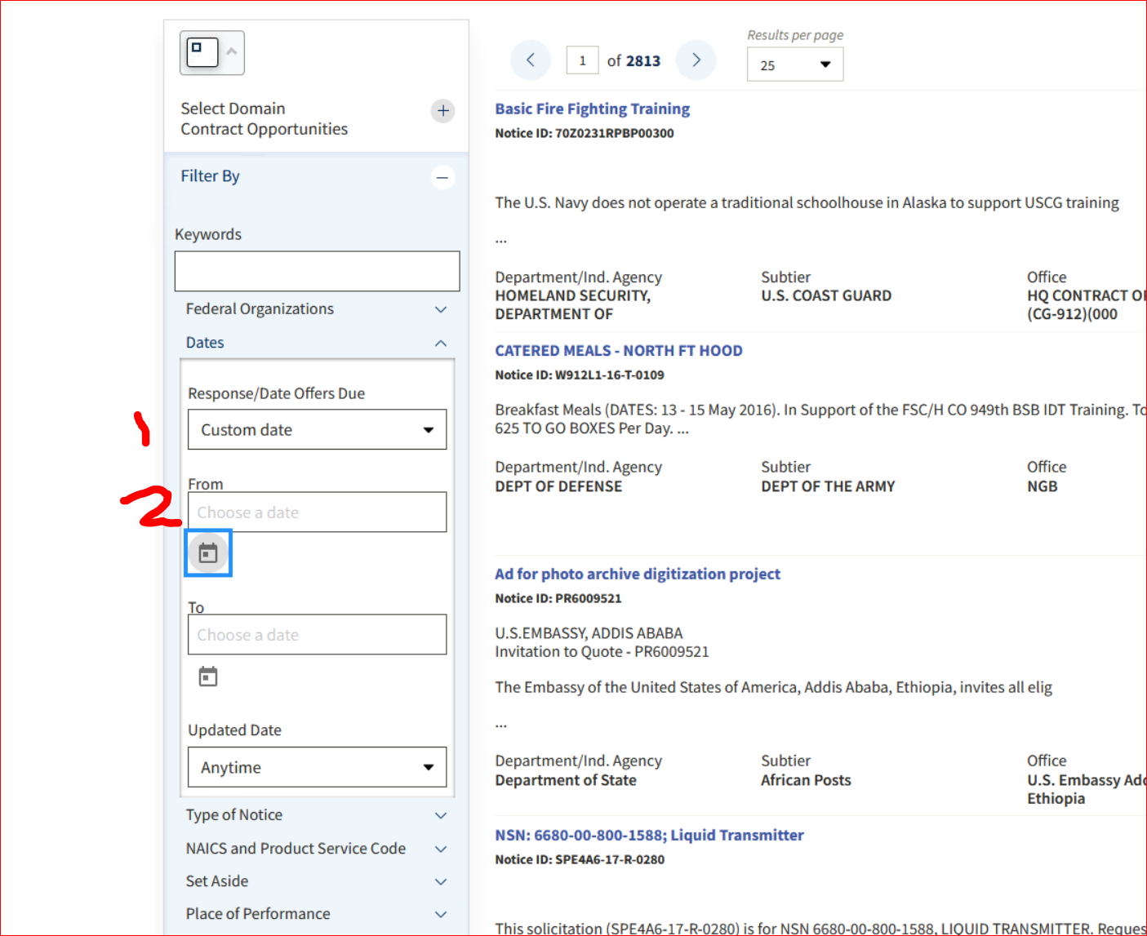1147x936 pixels.
Task: Click African Posts subtier text
Action: pyautogui.click(x=806, y=780)
